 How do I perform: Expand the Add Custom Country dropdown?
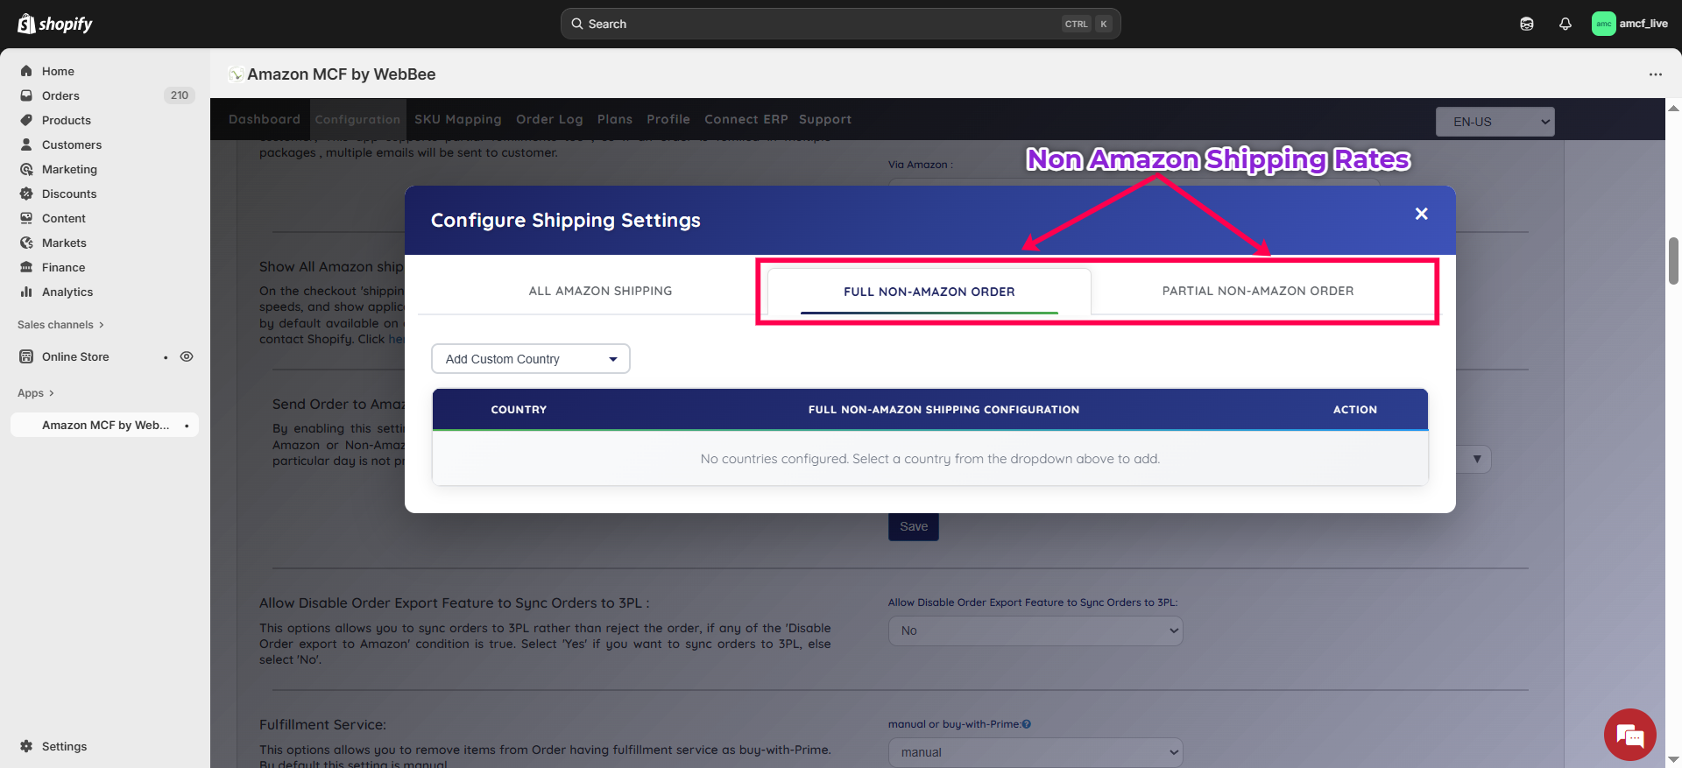point(530,359)
